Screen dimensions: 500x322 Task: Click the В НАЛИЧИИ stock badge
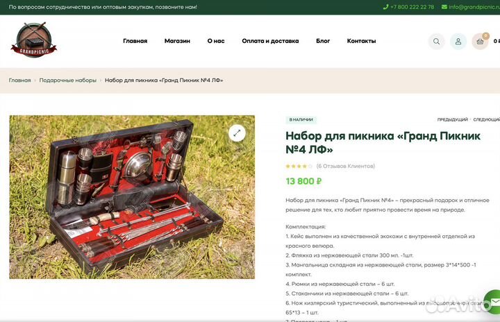(x=301, y=119)
